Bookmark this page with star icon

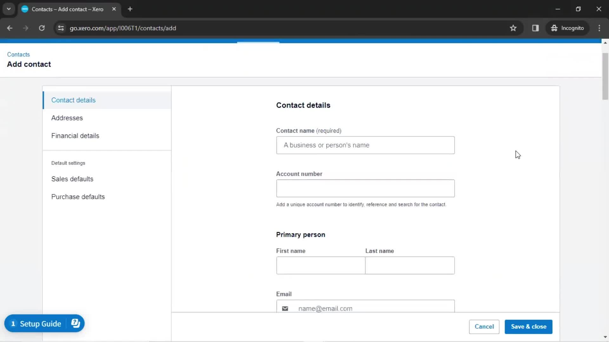[x=513, y=28]
